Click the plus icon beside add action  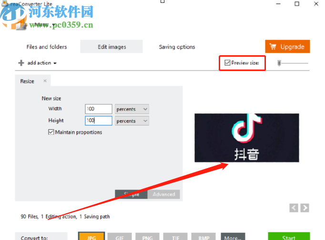click(21, 63)
